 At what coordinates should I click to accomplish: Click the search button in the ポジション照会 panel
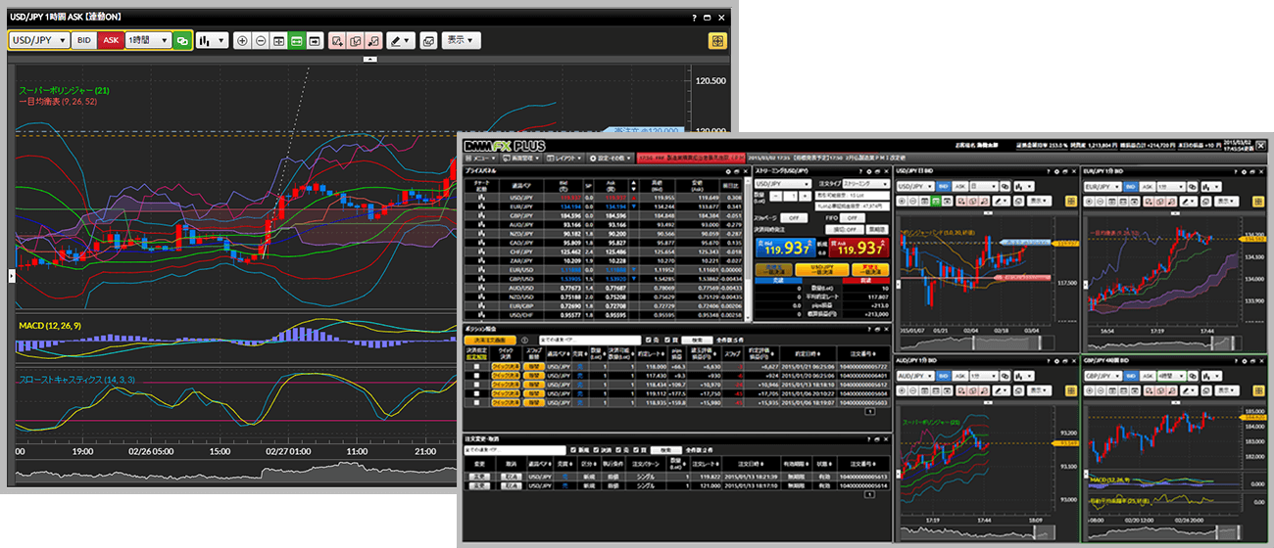pos(696,341)
